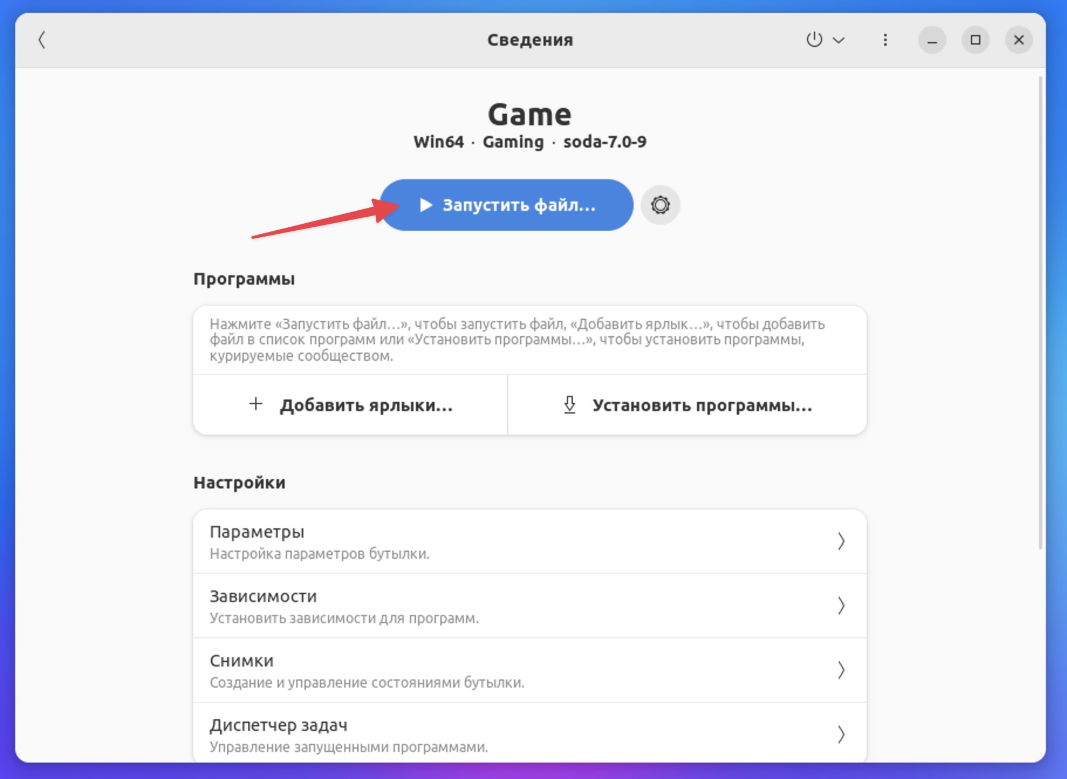Click the Настройка параметров бутылки description
Viewport: 1067px width, 779px height.
tap(320, 553)
